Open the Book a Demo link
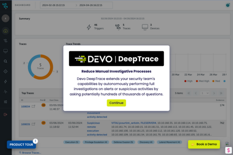The image size is (233, 155). pos(204,144)
